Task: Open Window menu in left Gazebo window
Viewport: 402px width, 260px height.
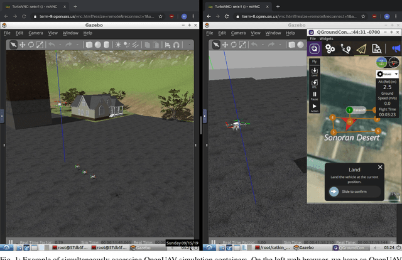Action: pyautogui.click(x=70, y=33)
